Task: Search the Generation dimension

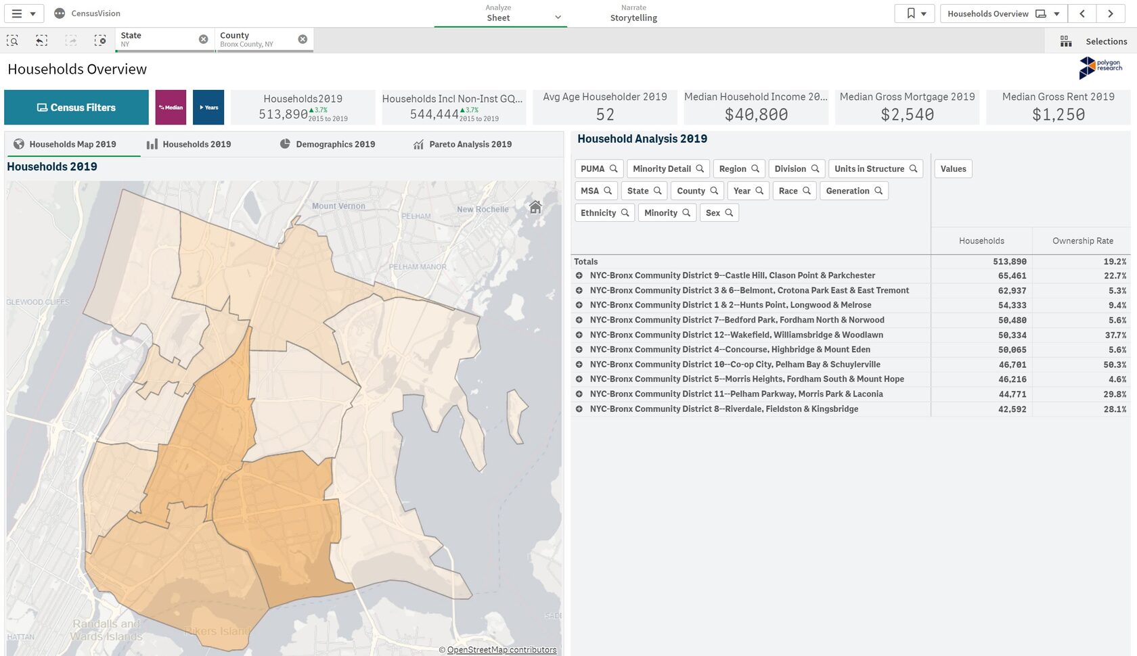Action: coord(854,191)
